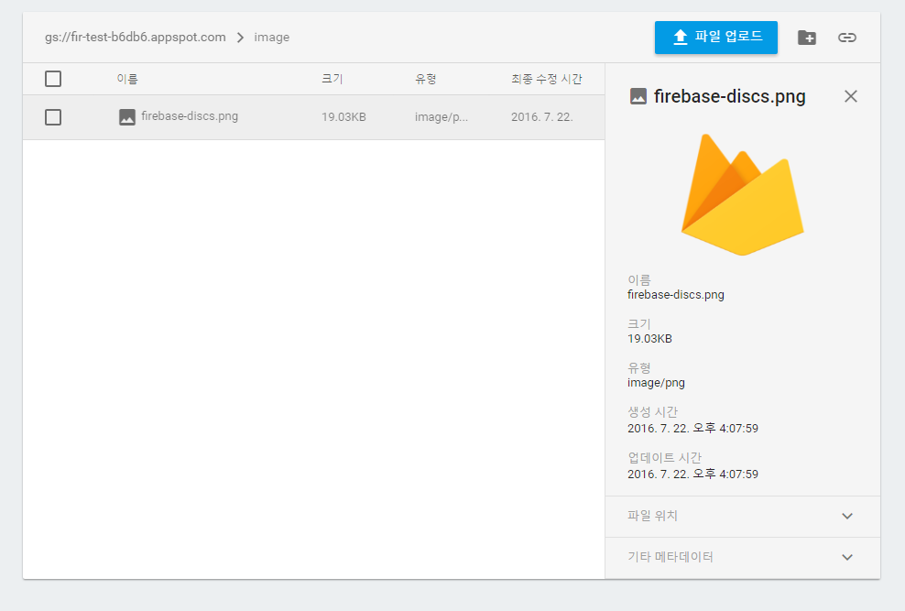This screenshot has width=905, height=611.
Task: Click the image file icon beside firebase-discs.png row
Action: tap(127, 117)
